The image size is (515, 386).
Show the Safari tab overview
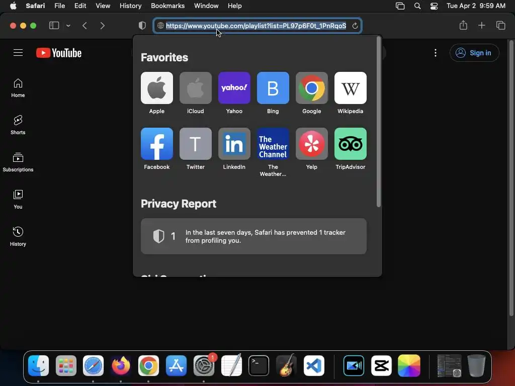tap(500, 25)
